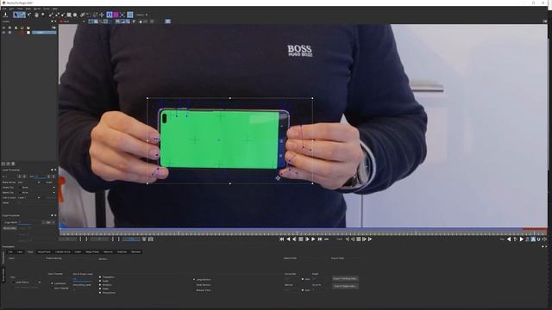Go to next keyframe arrow
552x310 pixels.
521,239
